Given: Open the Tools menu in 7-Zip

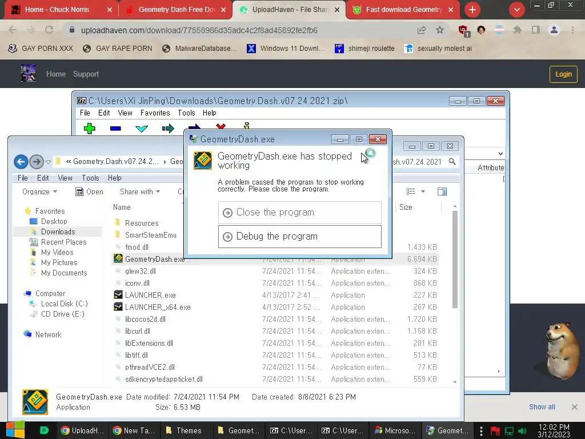Looking at the screenshot, I should pyautogui.click(x=186, y=113).
